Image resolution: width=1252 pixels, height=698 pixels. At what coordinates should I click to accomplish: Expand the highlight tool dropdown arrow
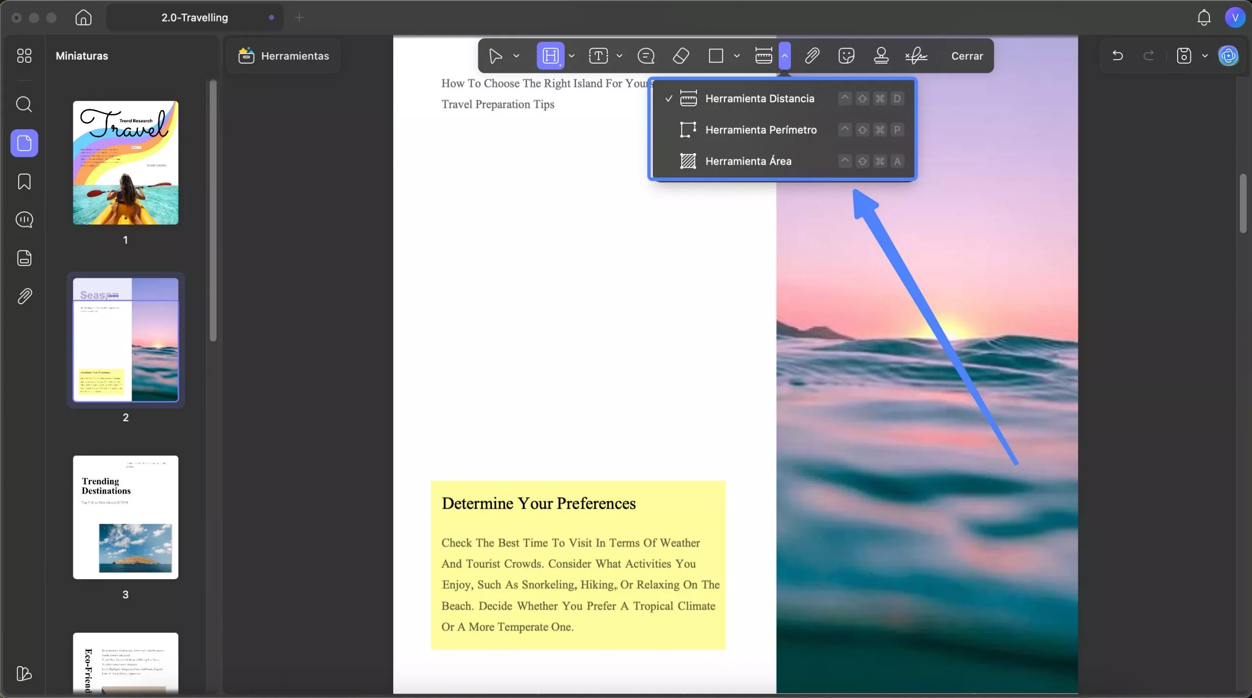tap(571, 56)
